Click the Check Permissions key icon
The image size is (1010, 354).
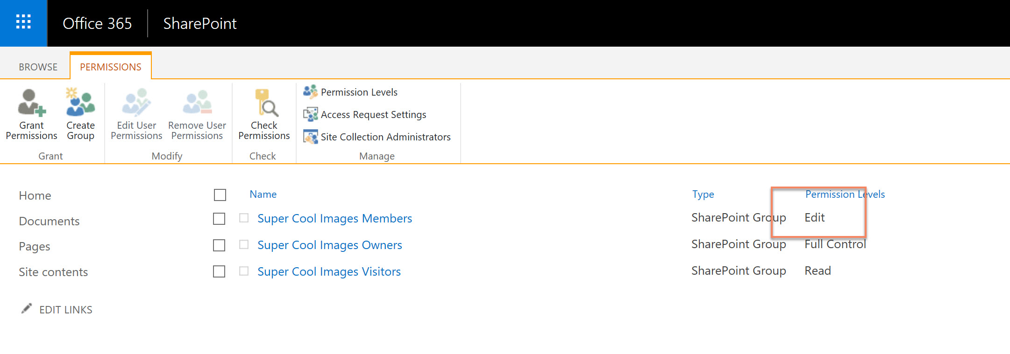[x=266, y=102]
